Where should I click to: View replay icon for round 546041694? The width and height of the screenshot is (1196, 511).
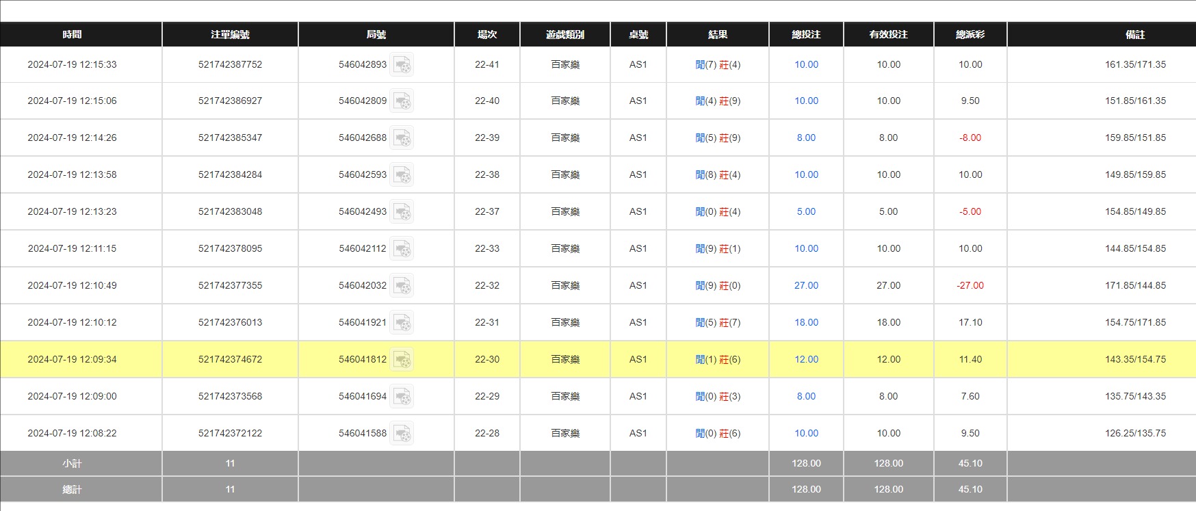(402, 397)
